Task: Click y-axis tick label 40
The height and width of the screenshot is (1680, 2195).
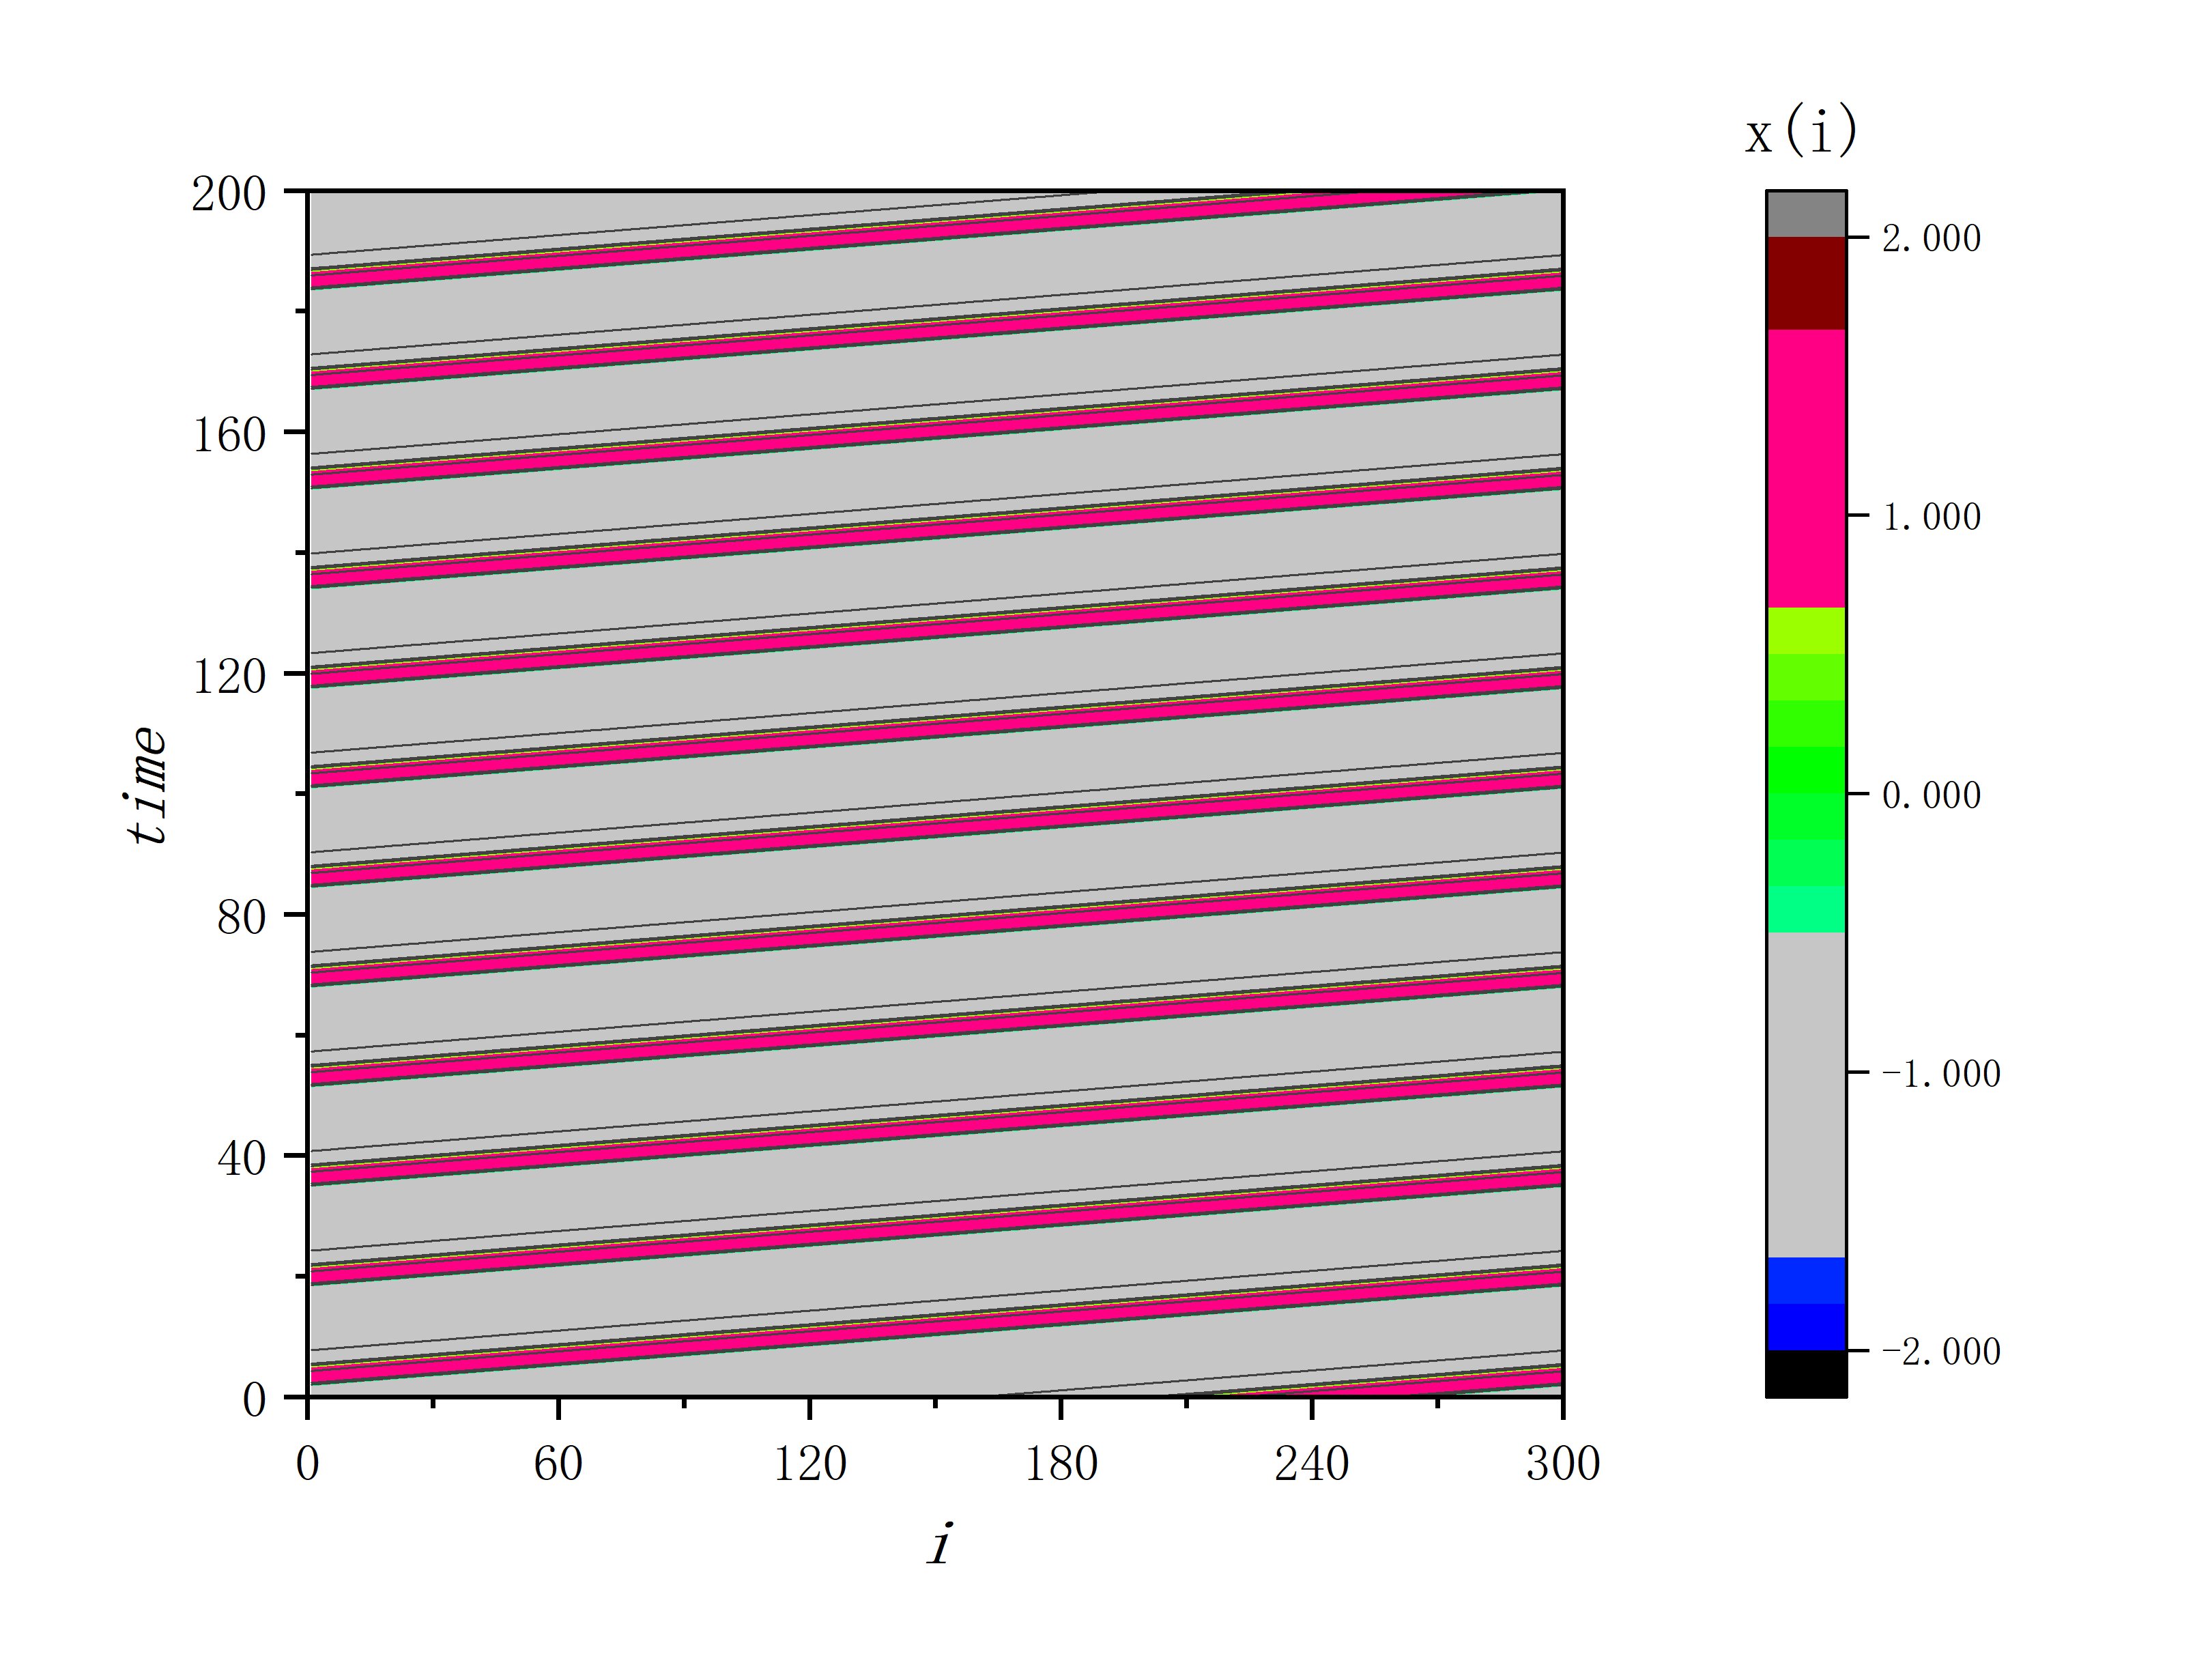Action: coord(241,1158)
